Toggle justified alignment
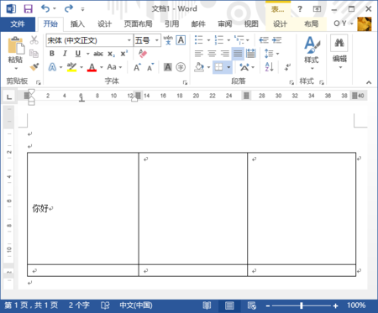Viewport: 378px width, 313px height. click(x=238, y=54)
